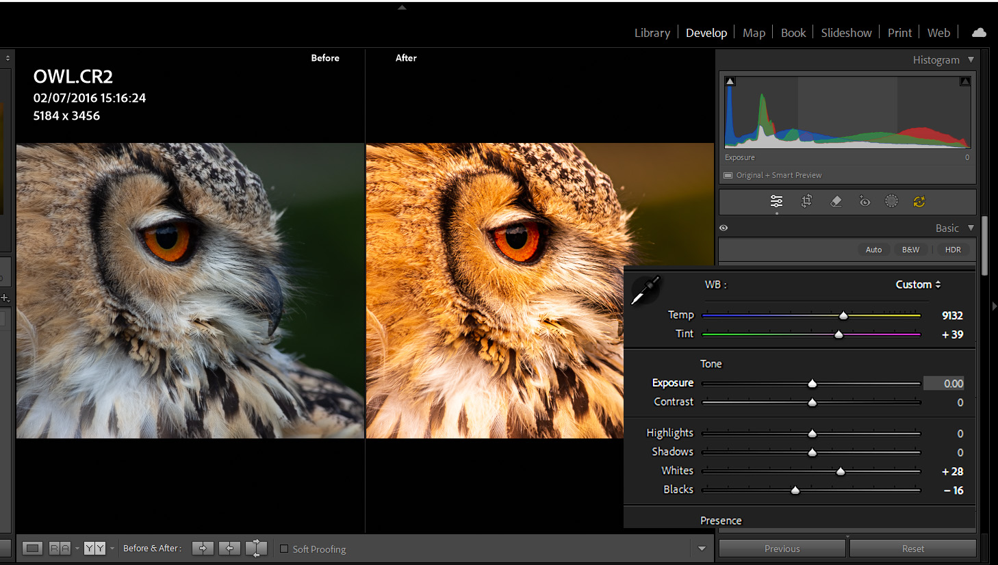
Task: Collapse the Basic panel triangle
Action: point(971,228)
